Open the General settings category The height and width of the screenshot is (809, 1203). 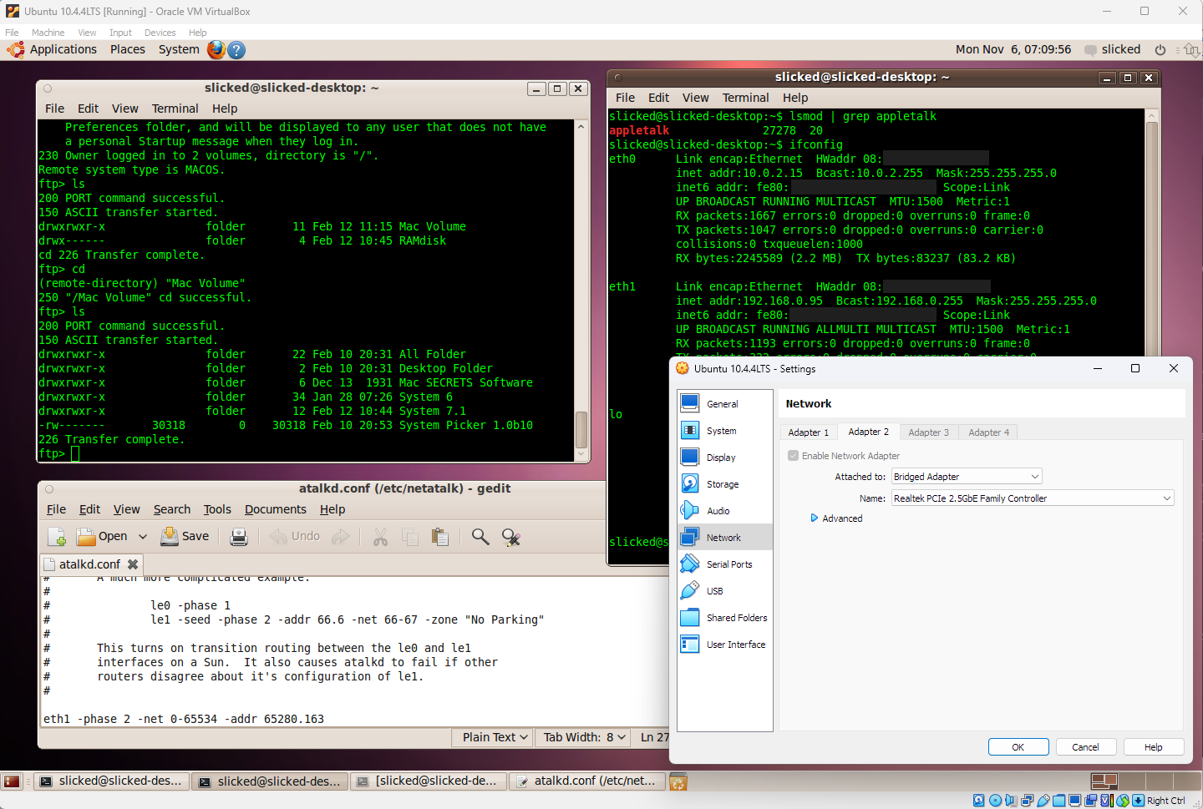[x=724, y=404]
